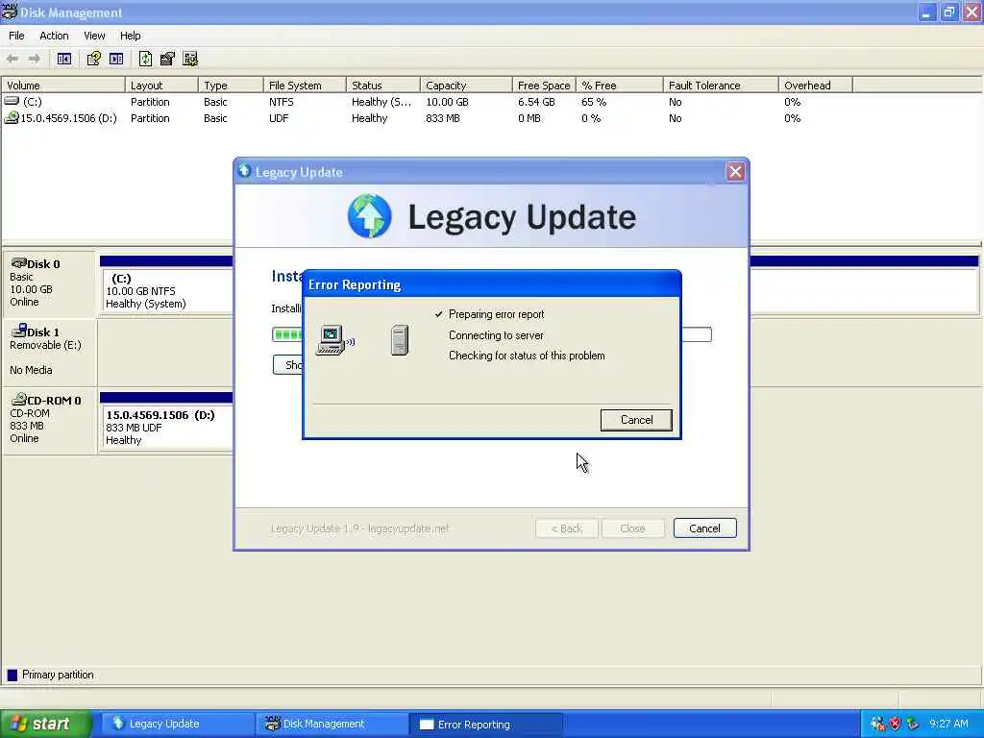Click the Legacy Update globe logo
Image resolution: width=984 pixels, height=738 pixels.
pos(370,216)
